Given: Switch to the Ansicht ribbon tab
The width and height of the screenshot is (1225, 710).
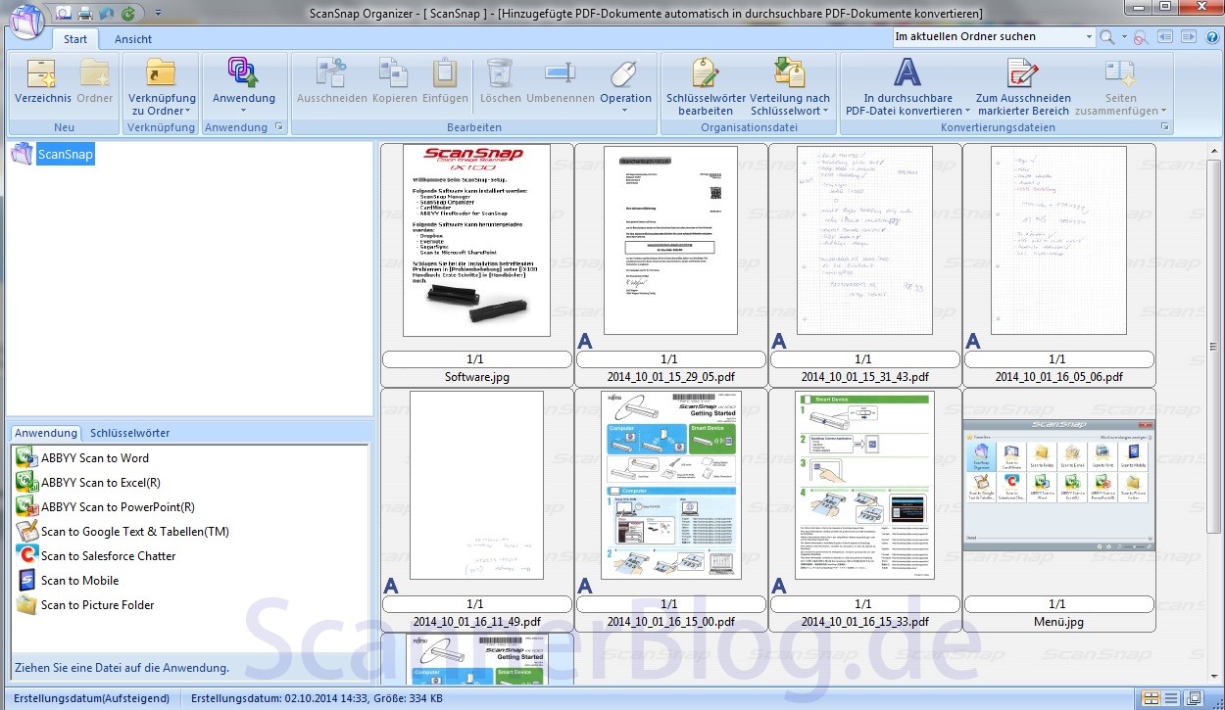Looking at the screenshot, I should (133, 39).
